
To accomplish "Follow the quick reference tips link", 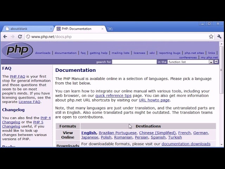I will pos(113,95).
